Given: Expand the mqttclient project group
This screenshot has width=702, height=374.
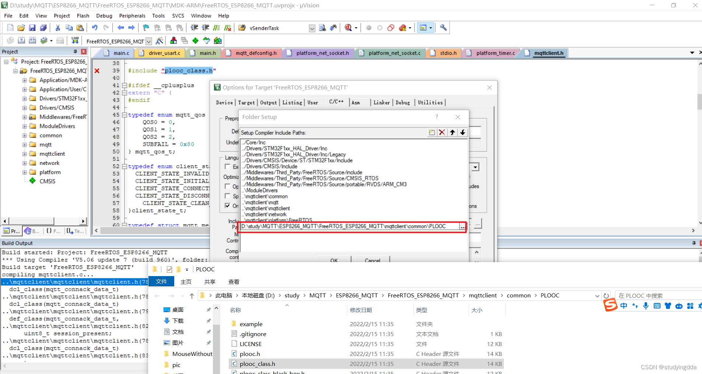Looking at the screenshot, I should tap(24, 154).
